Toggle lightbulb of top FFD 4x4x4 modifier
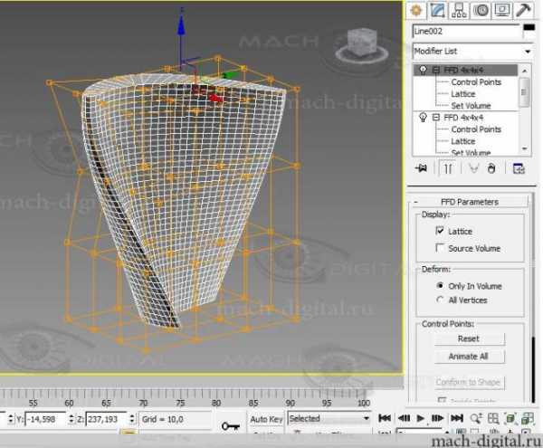This screenshot has height=448, width=543. [422, 70]
